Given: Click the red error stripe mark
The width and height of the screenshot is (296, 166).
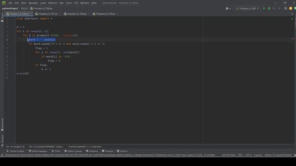Looking at the screenshot, I should [293, 38].
